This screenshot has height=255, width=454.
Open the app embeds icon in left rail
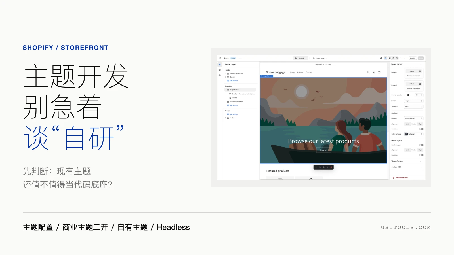[x=220, y=75]
